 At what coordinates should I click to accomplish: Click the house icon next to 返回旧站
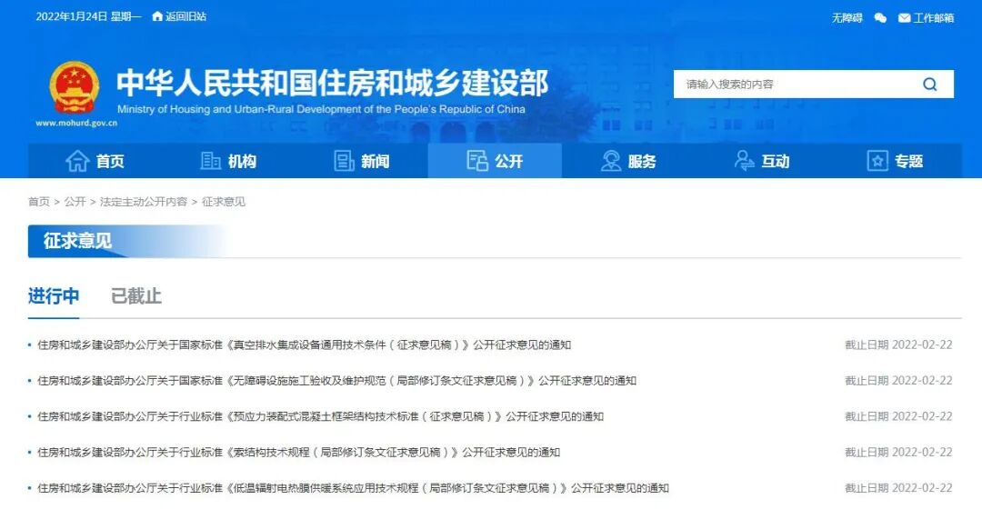click(x=157, y=16)
